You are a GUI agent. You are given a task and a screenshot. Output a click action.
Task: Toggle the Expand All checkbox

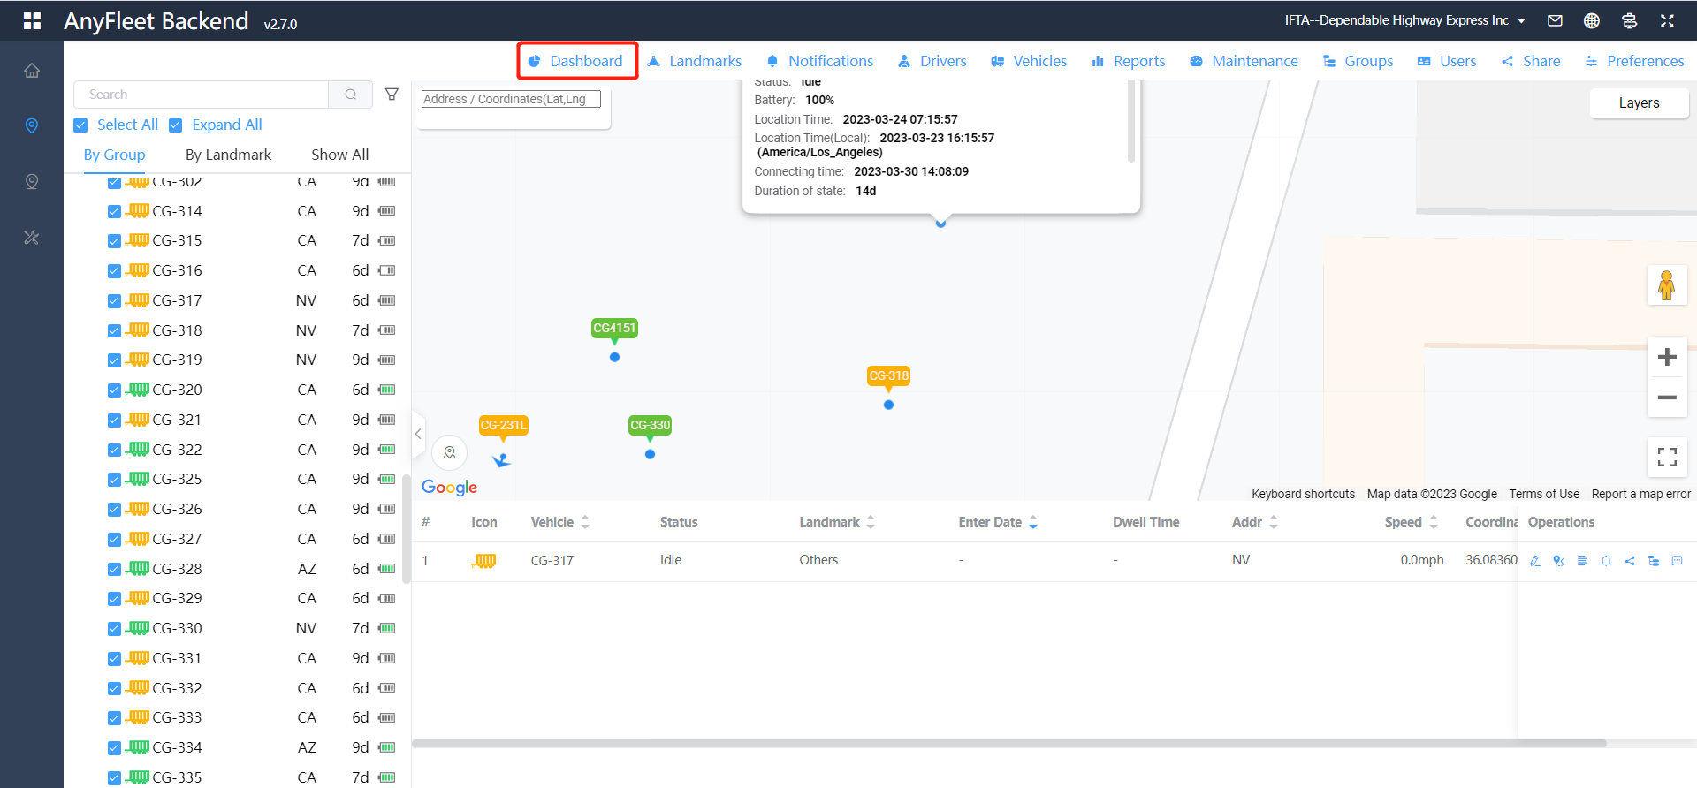(x=175, y=125)
